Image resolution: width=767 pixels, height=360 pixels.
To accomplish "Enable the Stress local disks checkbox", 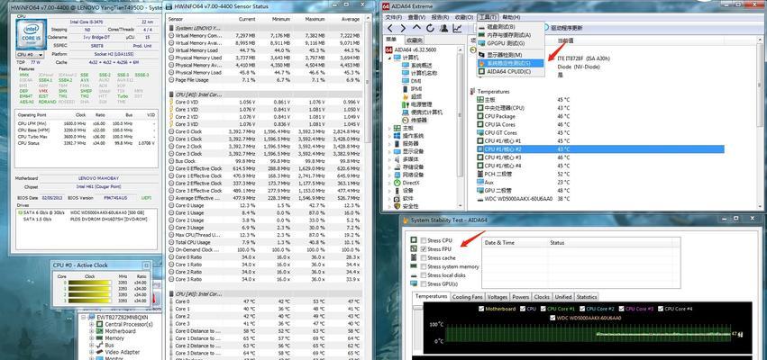I will tap(424, 275).
